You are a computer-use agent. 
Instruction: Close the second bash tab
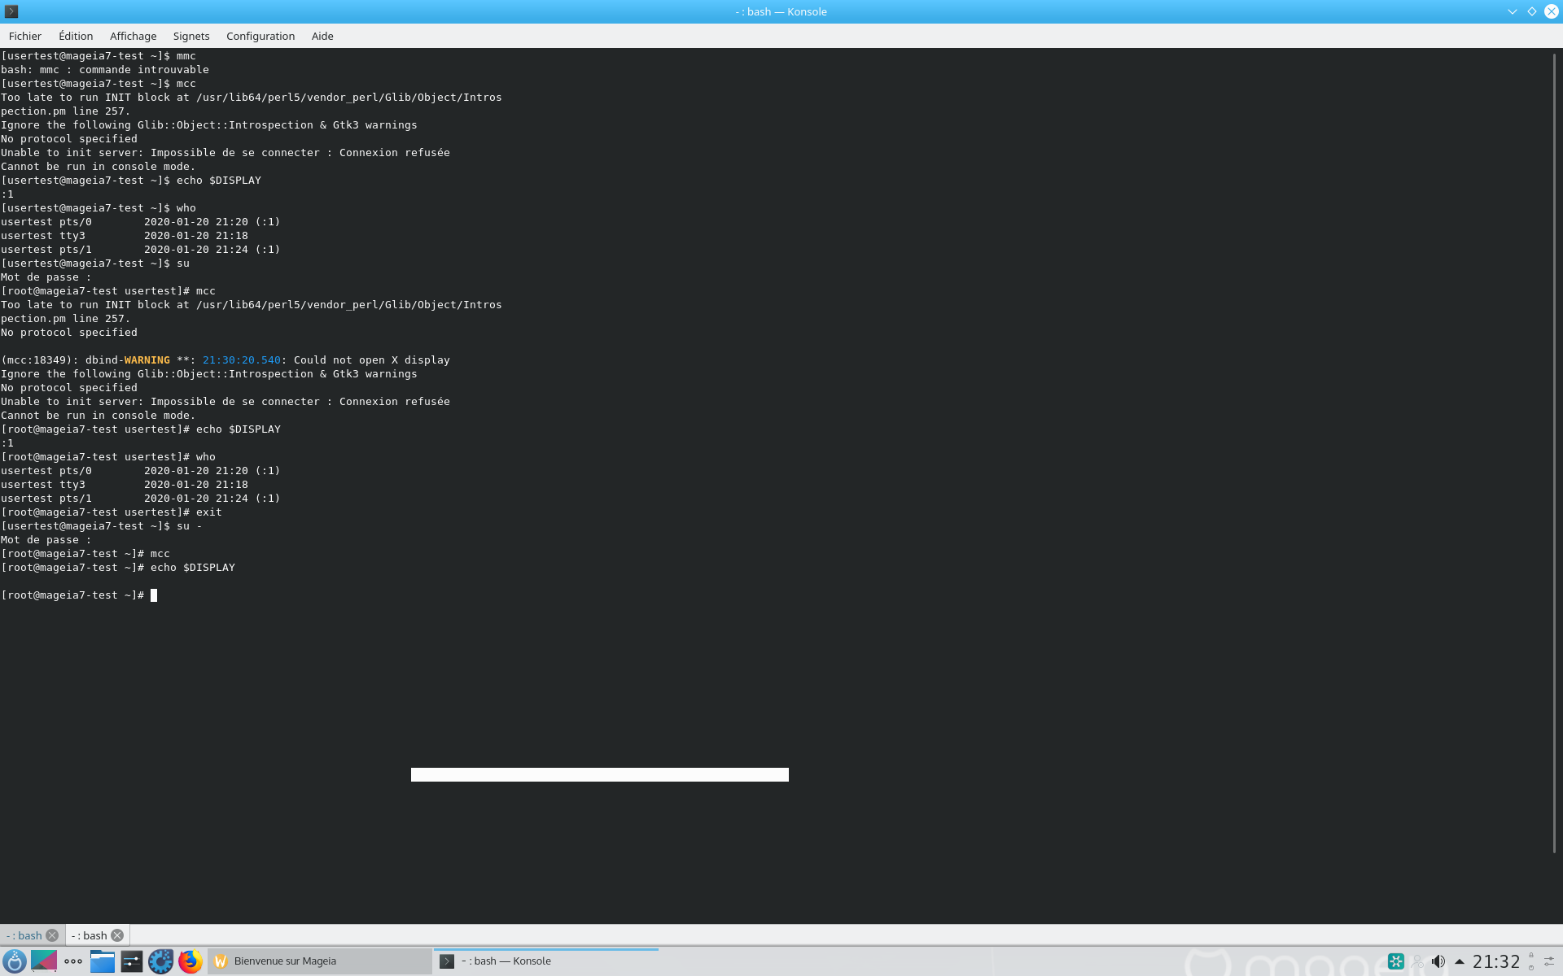tap(117, 935)
